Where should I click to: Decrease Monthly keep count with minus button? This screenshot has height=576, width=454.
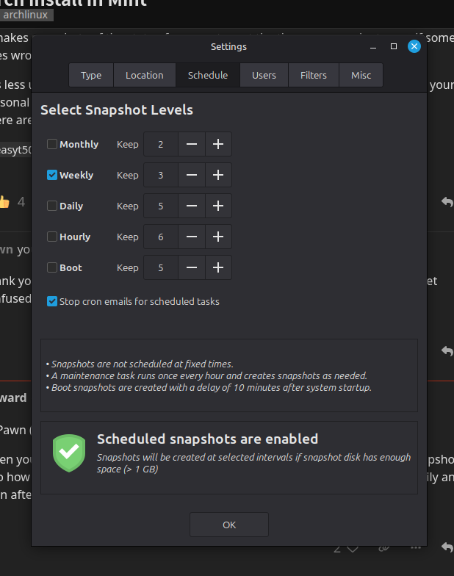click(x=191, y=145)
